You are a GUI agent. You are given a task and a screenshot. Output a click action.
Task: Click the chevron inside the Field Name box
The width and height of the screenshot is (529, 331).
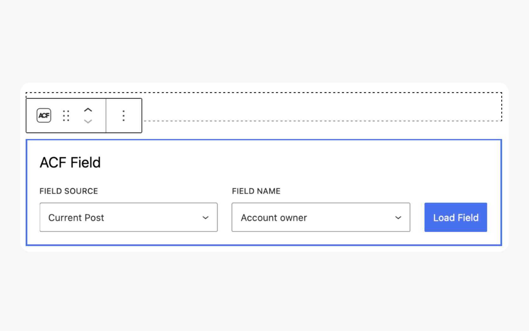[x=398, y=218]
